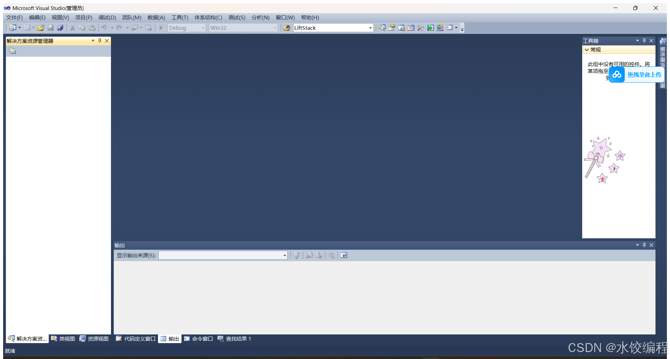Viewport: 670px width, 359px height.
Task: Click the Navigate Forward icon
Action: pos(149,28)
